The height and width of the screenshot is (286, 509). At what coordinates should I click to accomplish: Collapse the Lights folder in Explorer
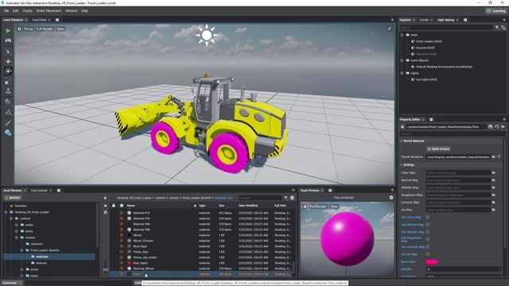click(402, 73)
